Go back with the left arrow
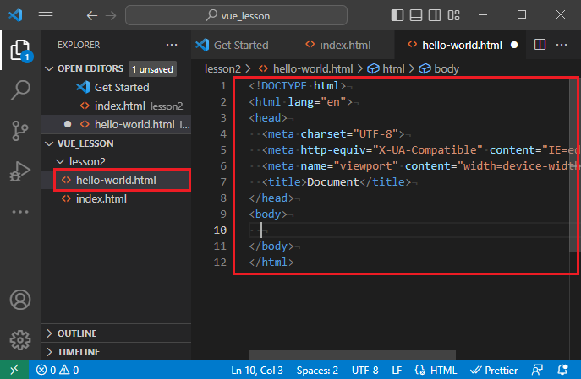 pos(92,15)
